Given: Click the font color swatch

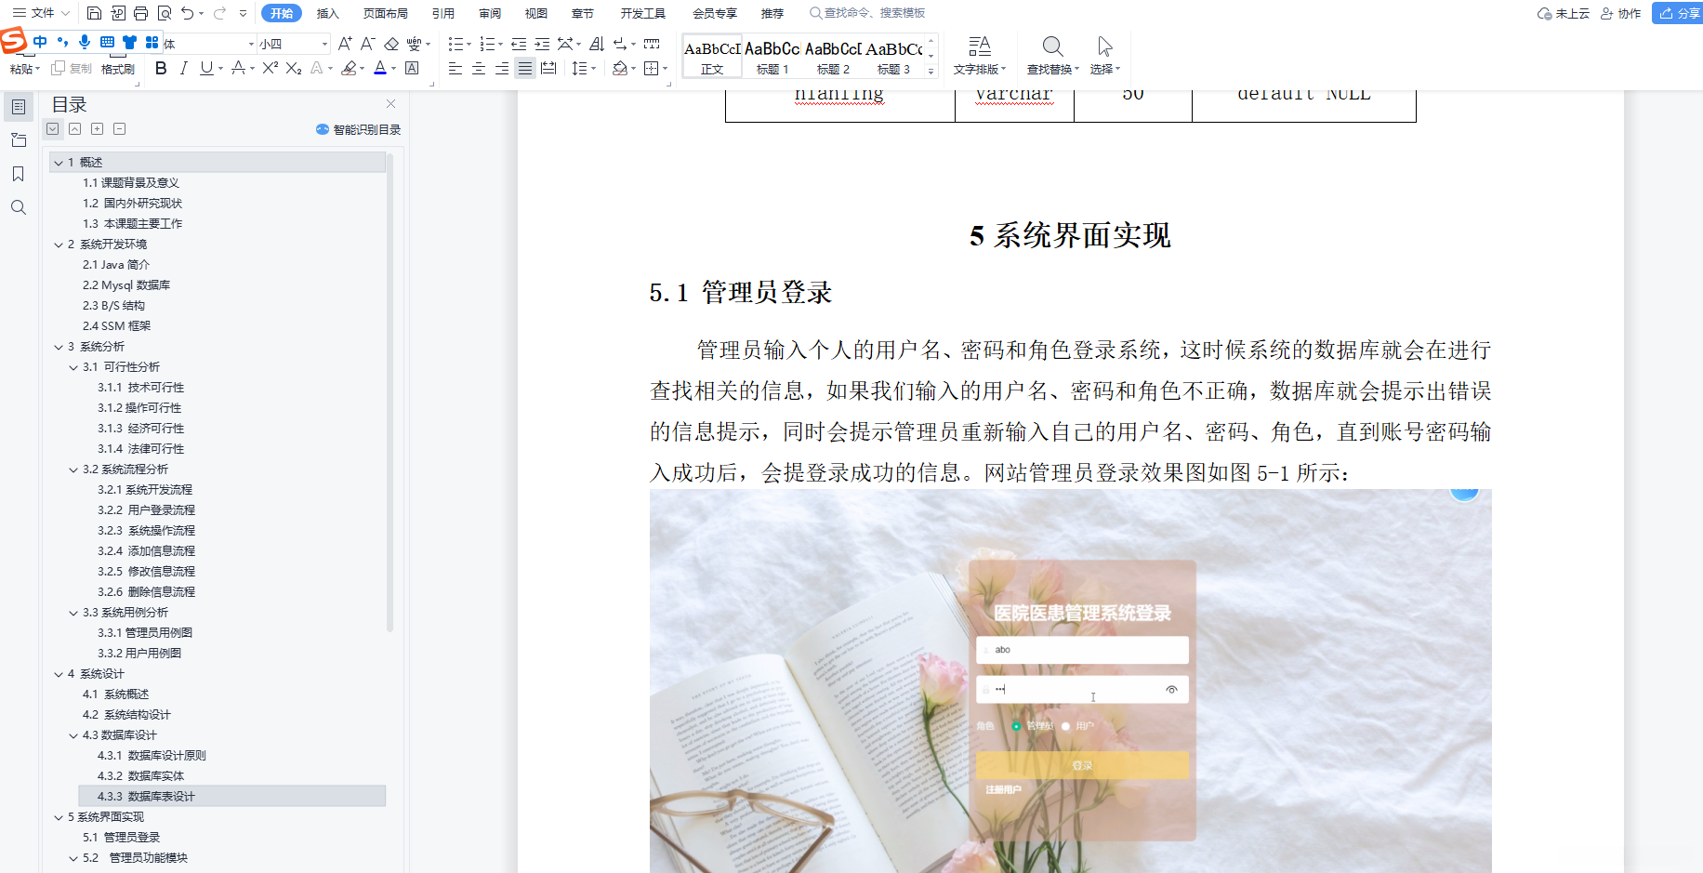Looking at the screenshot, I should 381,68.
